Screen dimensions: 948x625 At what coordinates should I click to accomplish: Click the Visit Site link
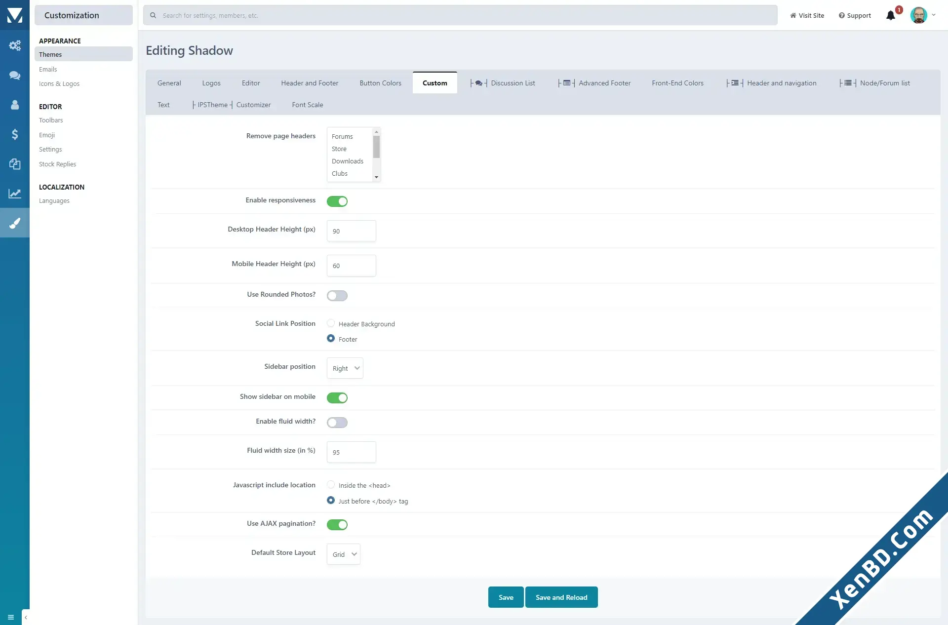[807, 15]
